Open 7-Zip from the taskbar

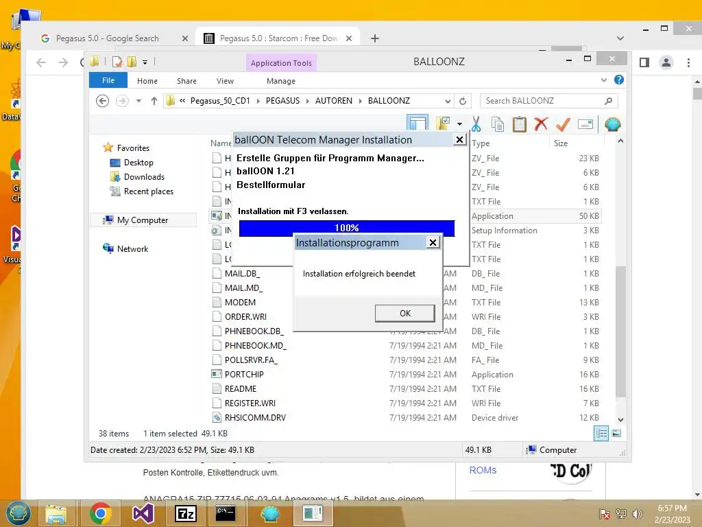click(185, 513)
